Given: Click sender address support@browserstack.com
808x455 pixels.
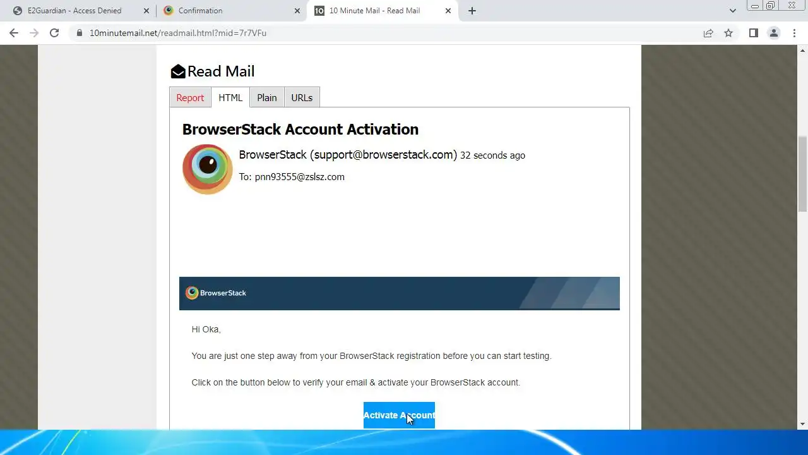Looking at the screenshot, I should (x=383, y=155).
